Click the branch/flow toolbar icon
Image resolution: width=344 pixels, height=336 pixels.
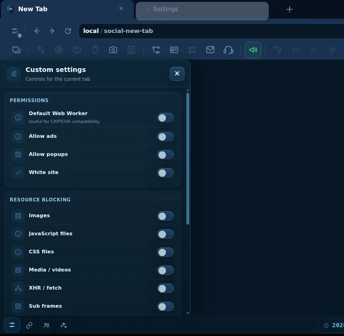click(156, 50)
